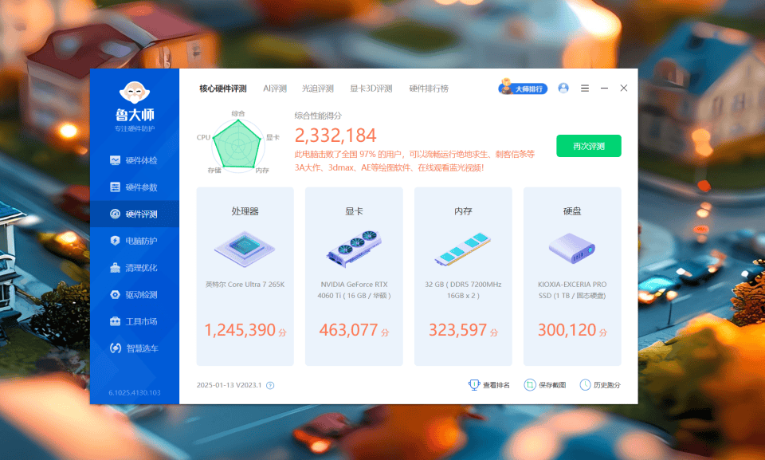Open the hamburger main menu icon

point(584,88)
